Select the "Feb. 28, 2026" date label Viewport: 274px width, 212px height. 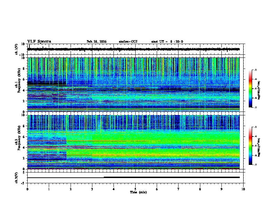point(97,42)
